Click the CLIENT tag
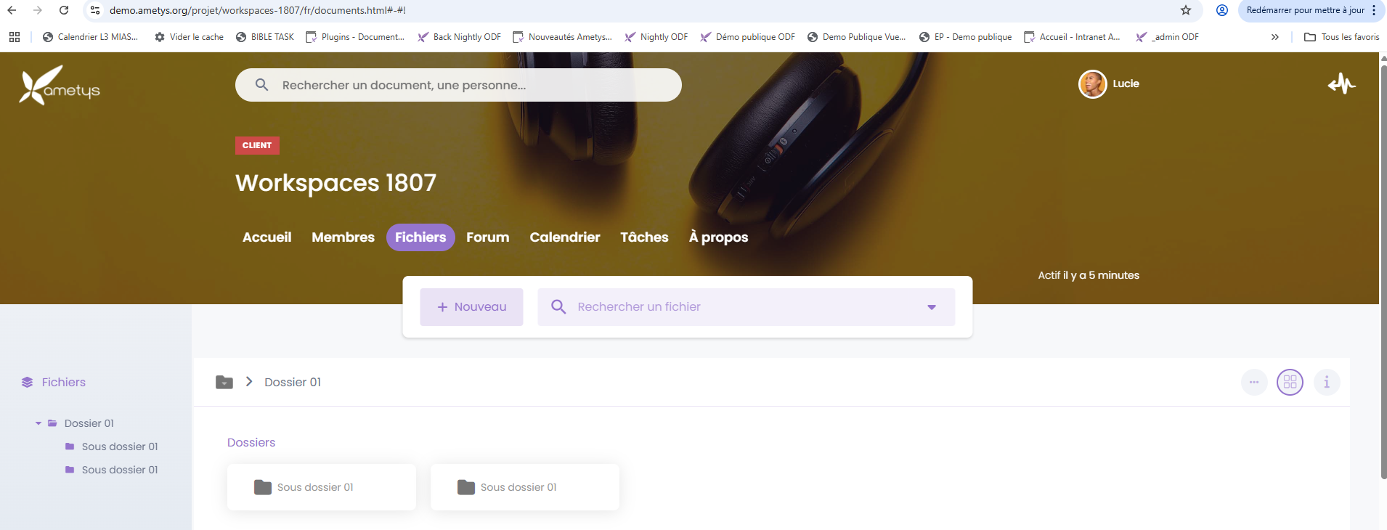 click(257, 145)
